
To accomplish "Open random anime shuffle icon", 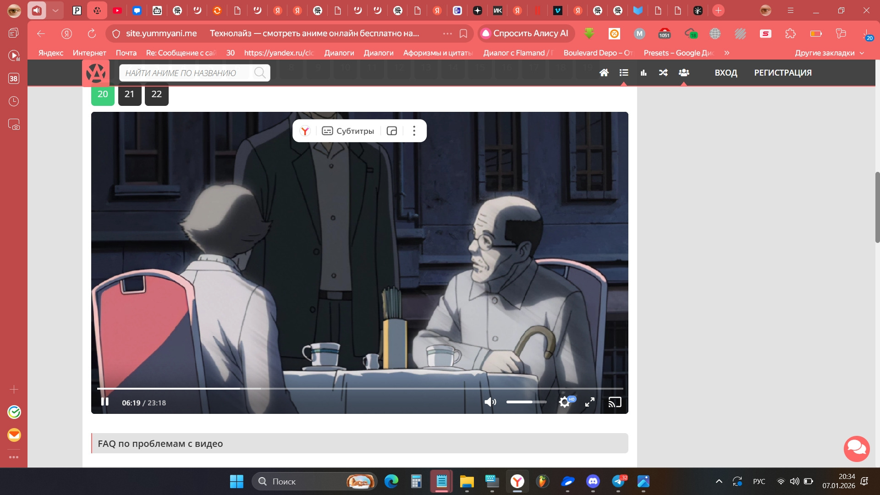I will click(663, 72).
